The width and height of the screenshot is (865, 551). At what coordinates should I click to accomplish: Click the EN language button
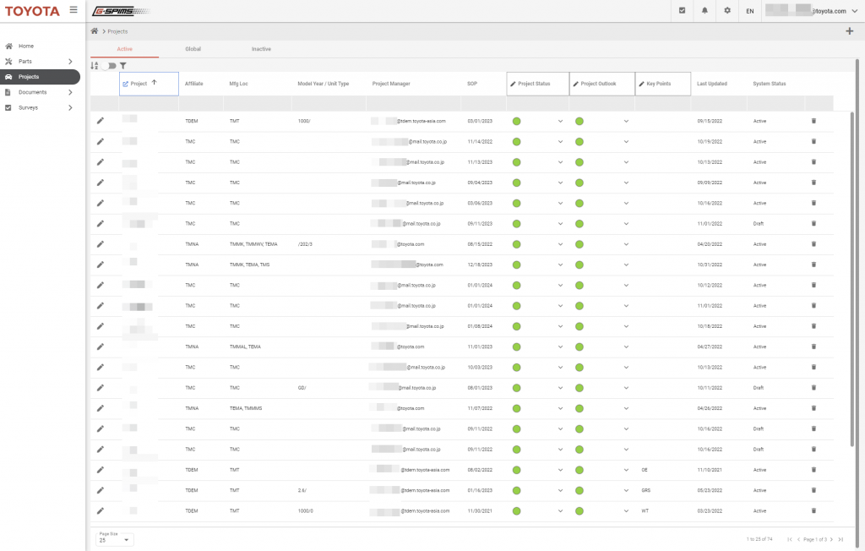click(x=750, y=11)
